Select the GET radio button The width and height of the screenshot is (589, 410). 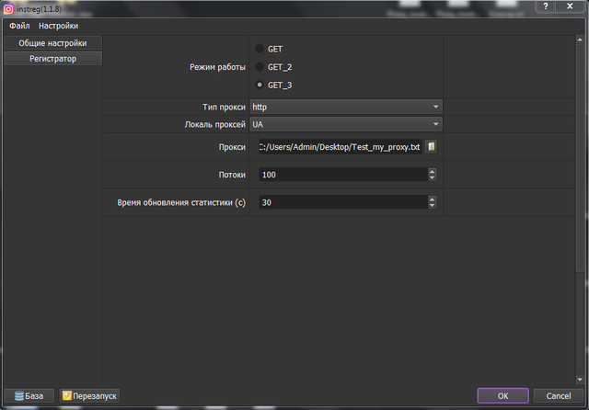click(260, 49)
